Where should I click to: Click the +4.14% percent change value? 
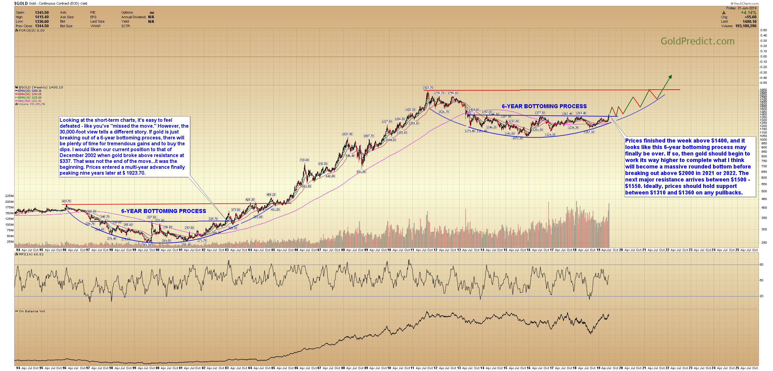(x=749, y=13)
